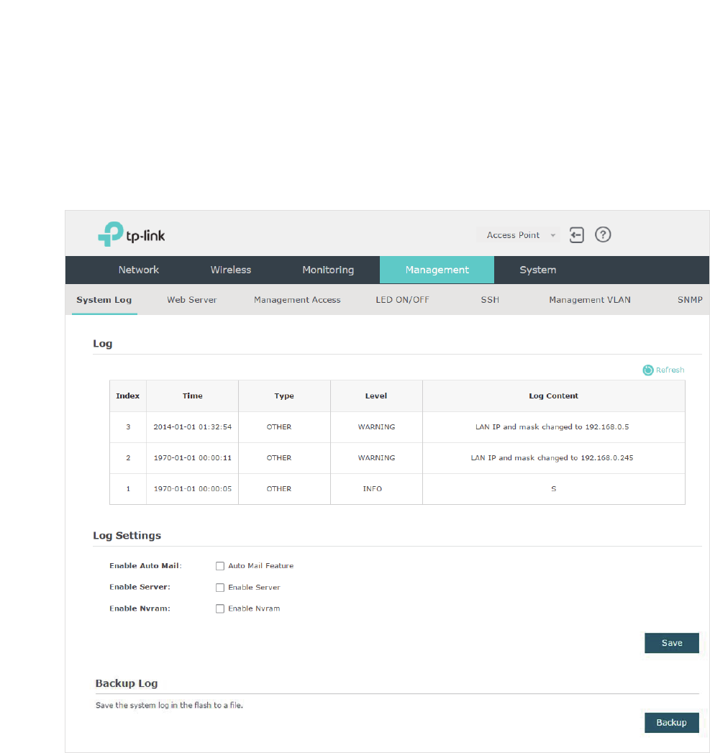Open the SSH tab
The height and width of the screenshot is (753, 710).
point(490,300)
